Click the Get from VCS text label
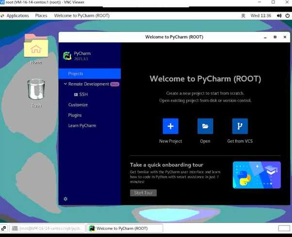This screenshot has height=237, width=292. point(240,141)
